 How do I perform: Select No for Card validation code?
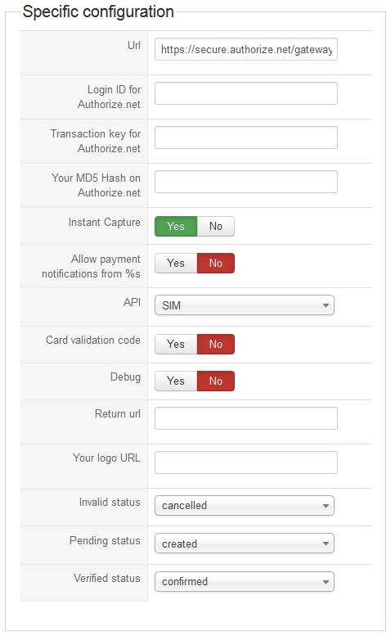point(216,345)
